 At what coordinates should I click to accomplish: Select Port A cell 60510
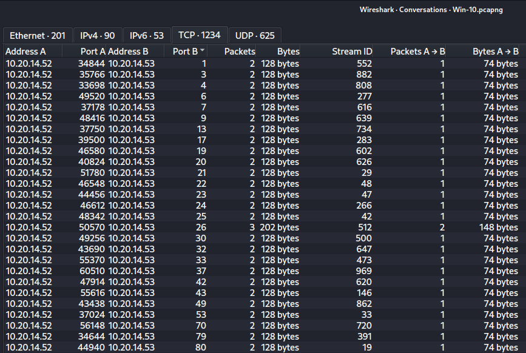pos(92,271)
